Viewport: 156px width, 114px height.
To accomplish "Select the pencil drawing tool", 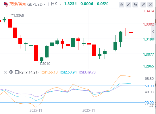I will [128, 5].
